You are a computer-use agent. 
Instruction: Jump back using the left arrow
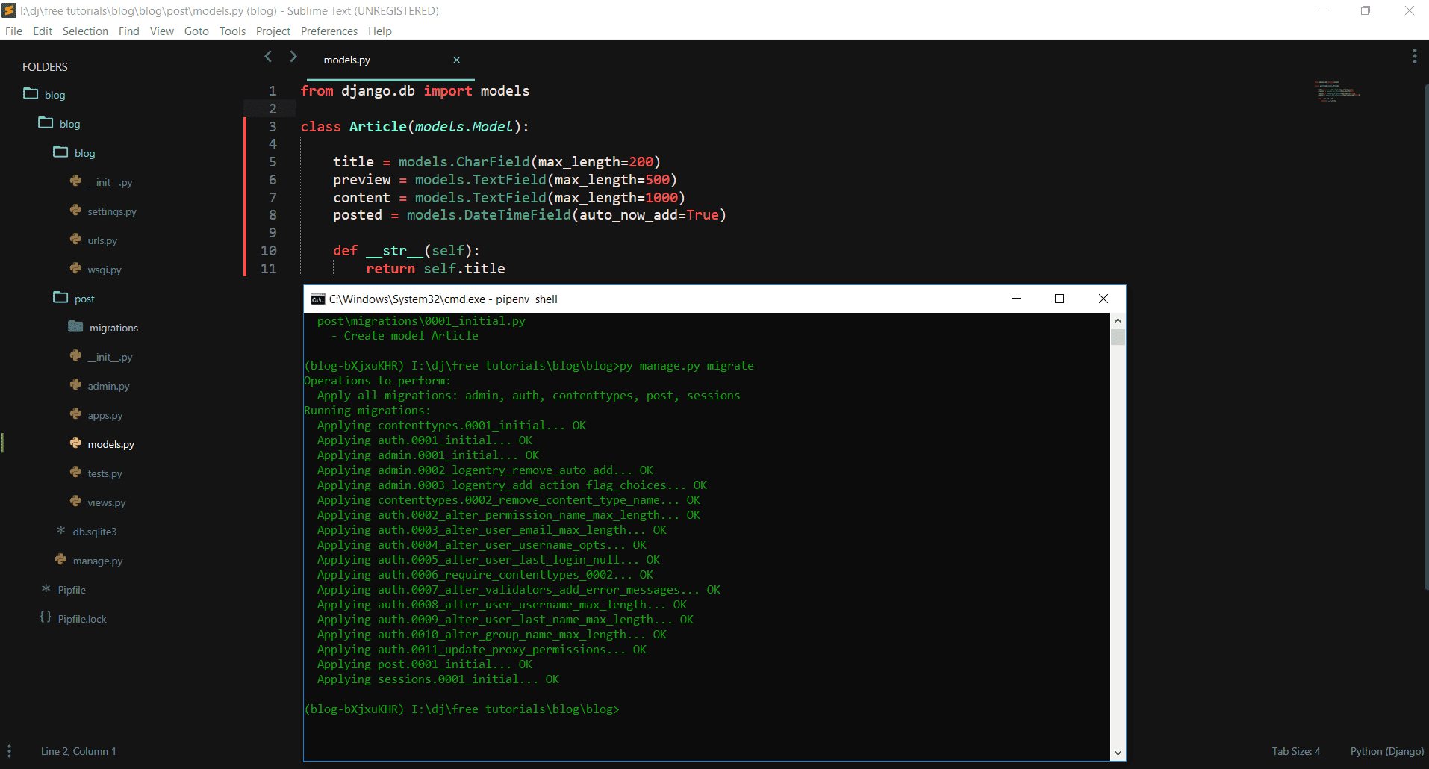(268, 57)
